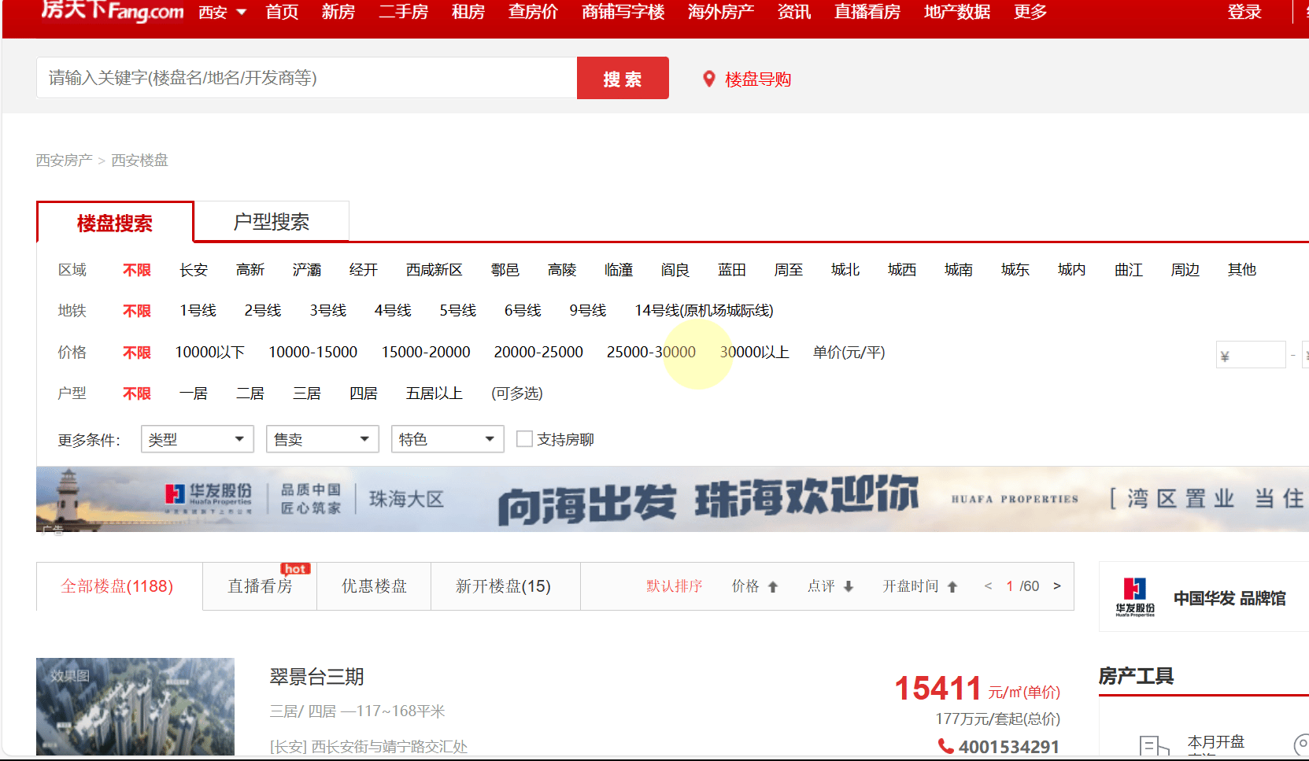The width and height of the screenshot is (1309, 761).
Task: Open the 优惠楼盘 tab
Action: 374,586
